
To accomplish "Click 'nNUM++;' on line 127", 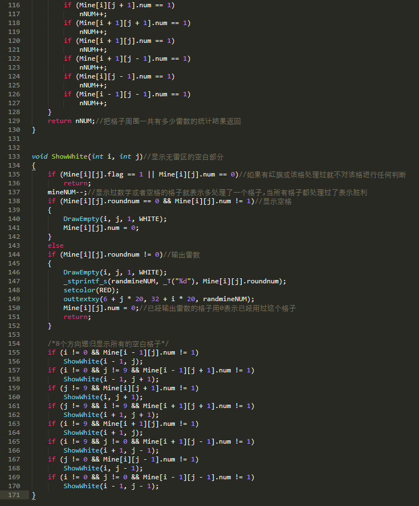I will [x=93, y=104].
